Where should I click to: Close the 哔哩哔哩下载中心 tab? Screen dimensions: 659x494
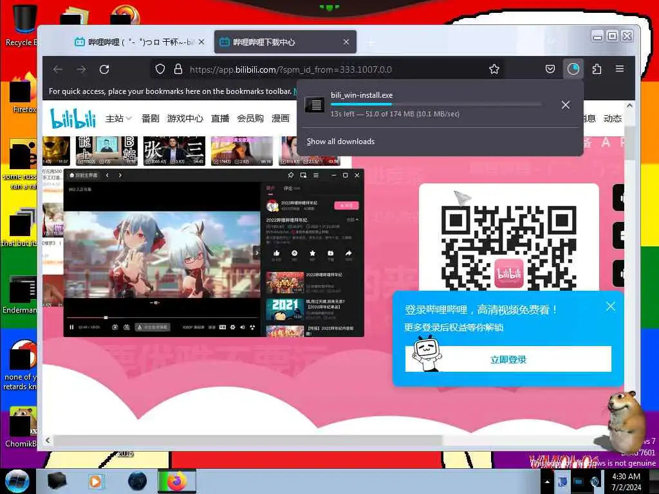pyautogui.click(x=346, y=42)
